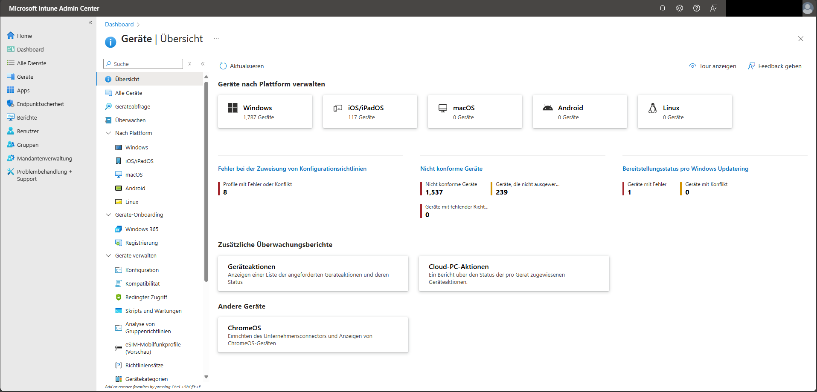Click the Windows 365 icon
Screen dimensions: 817x392
coord(119,229)
